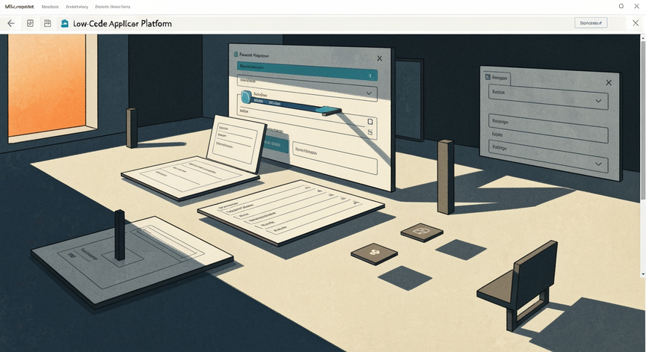Click the bottom text field in center dialog

pyautogui.click(x=334, y=158)
